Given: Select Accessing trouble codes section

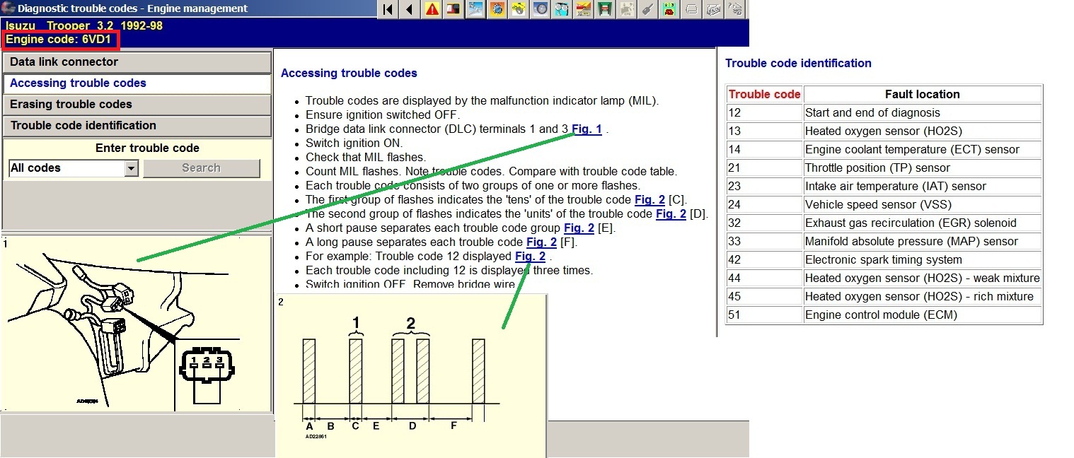Looking at the screenshot, I should coord(137,83).
